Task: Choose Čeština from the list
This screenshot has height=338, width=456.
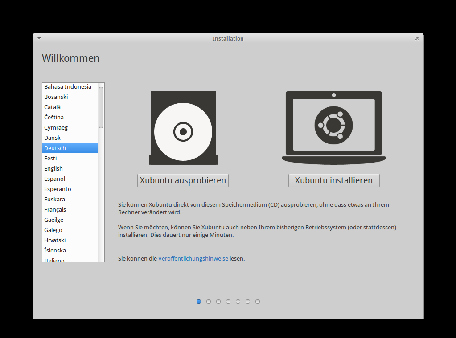Action: 70,118
